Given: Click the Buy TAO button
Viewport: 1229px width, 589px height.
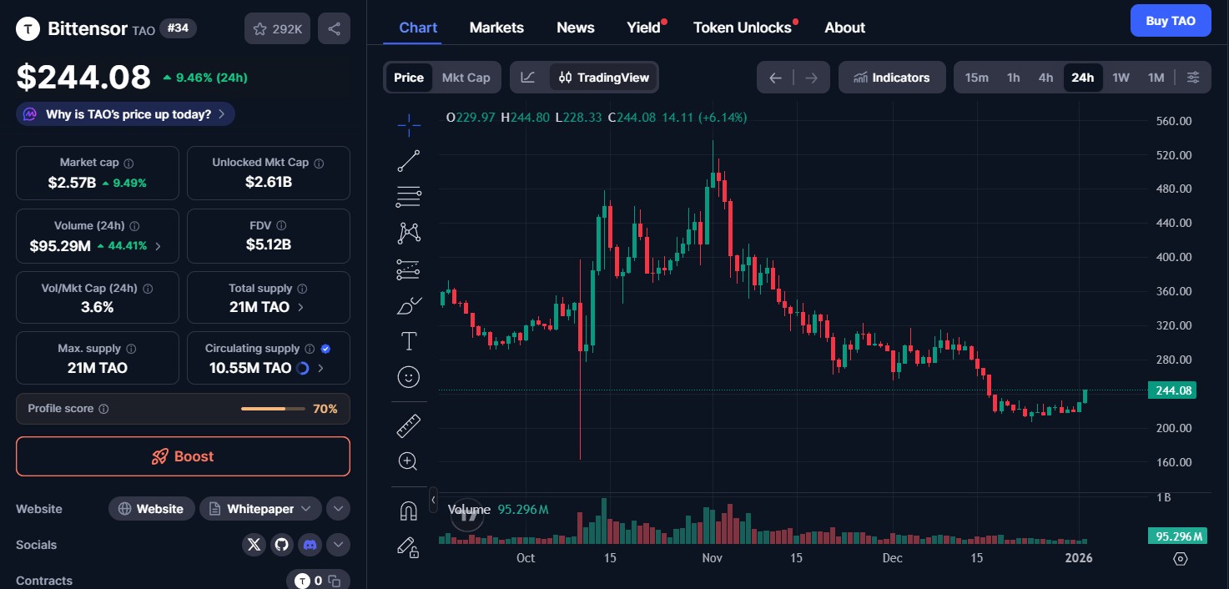Looking at the screenshot, I should 1170,20.
